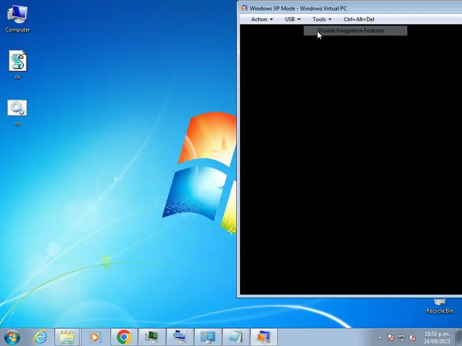462x346 pixels.
Task: Open the network status tray icon
Action: click(x=401, y=337)
